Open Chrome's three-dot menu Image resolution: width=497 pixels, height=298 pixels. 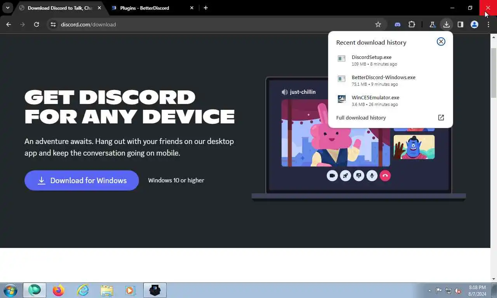488,24
